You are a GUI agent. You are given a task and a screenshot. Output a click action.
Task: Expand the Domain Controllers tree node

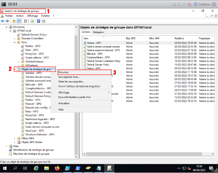click(14, 39)
